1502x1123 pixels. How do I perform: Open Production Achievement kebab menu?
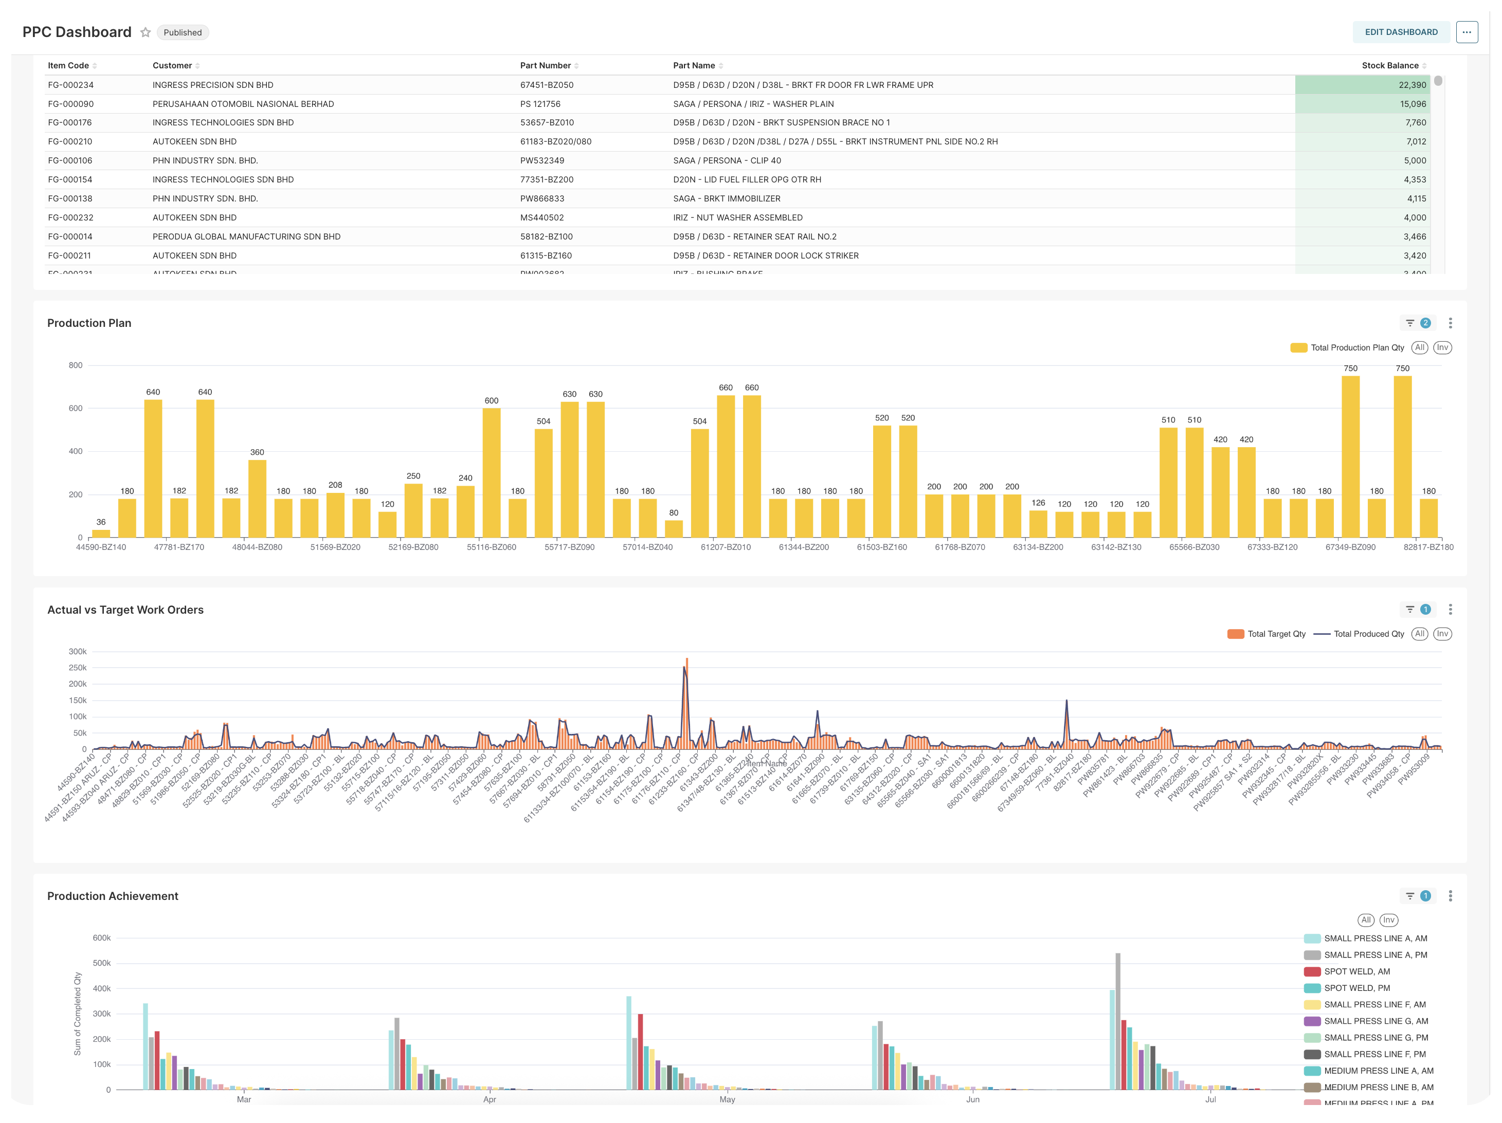(x=1451, y=896)
